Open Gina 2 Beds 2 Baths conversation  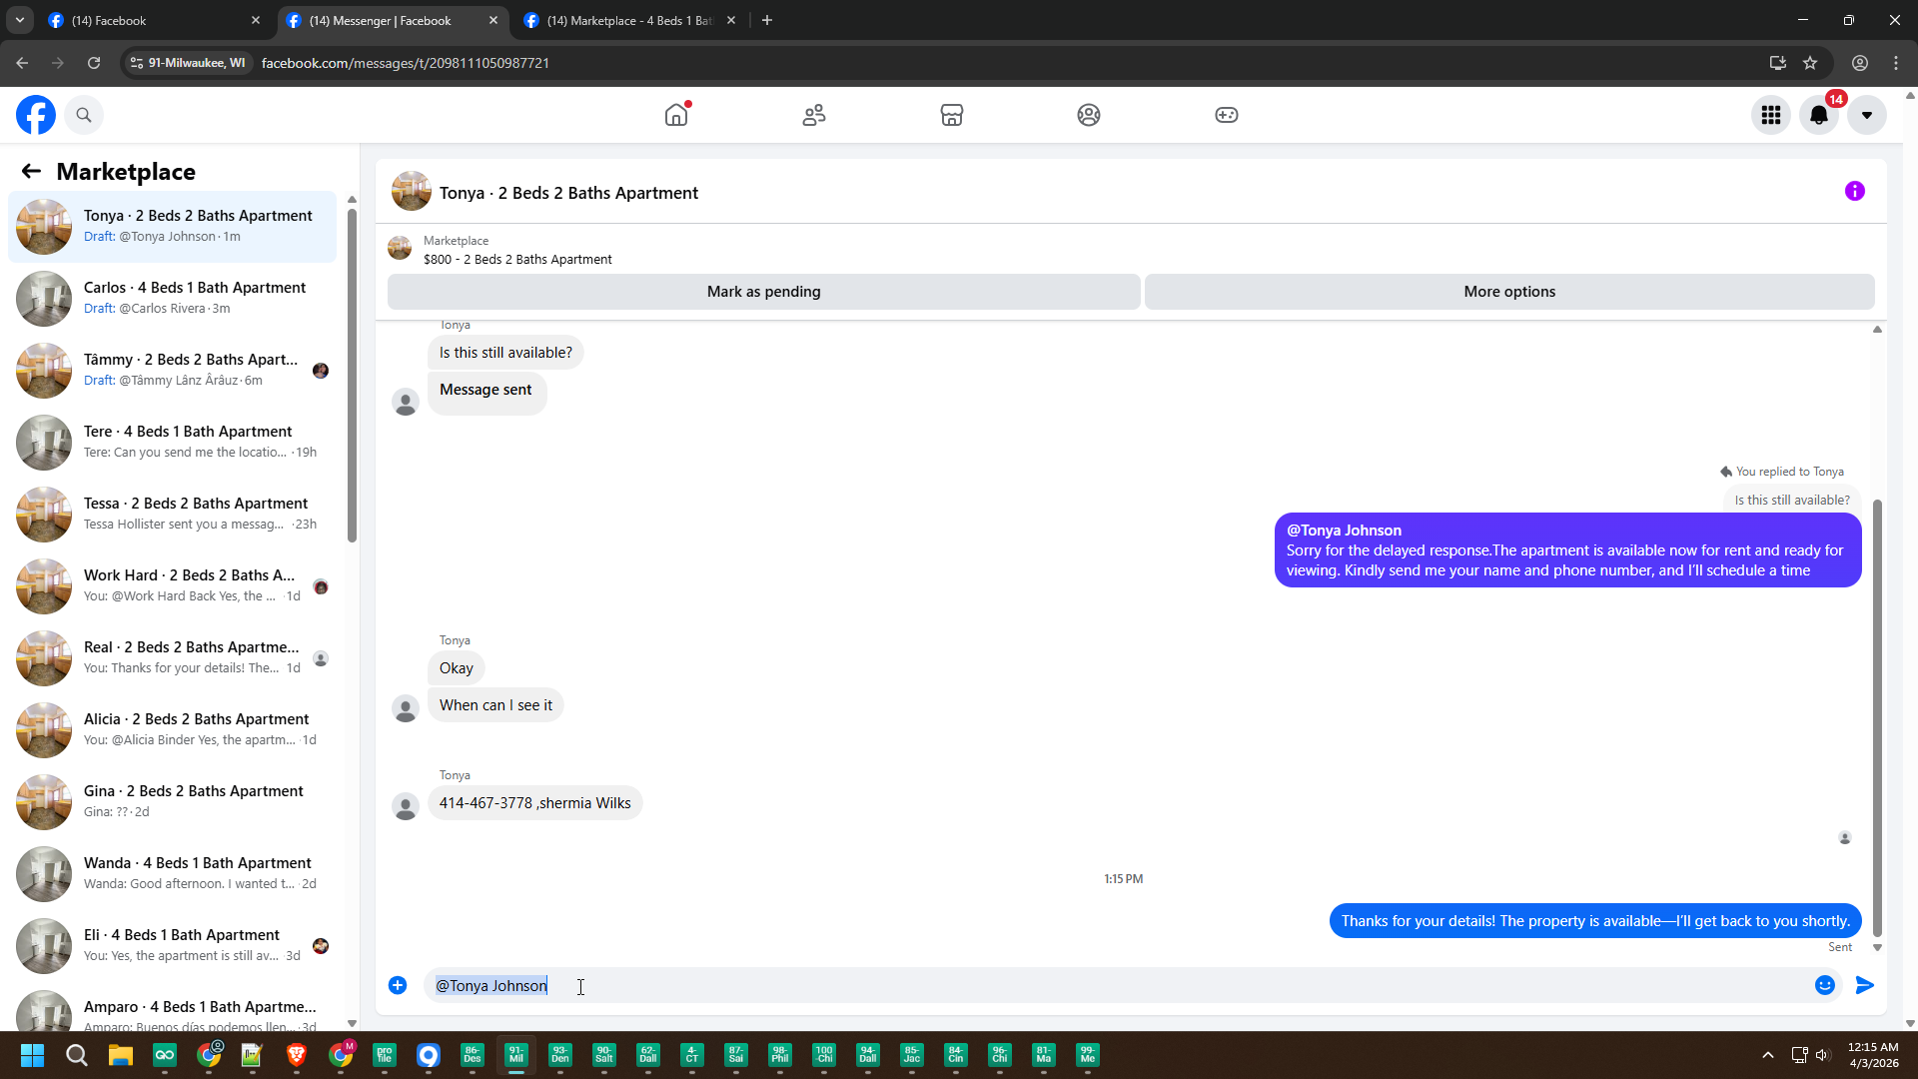click(x=173, y=802)
